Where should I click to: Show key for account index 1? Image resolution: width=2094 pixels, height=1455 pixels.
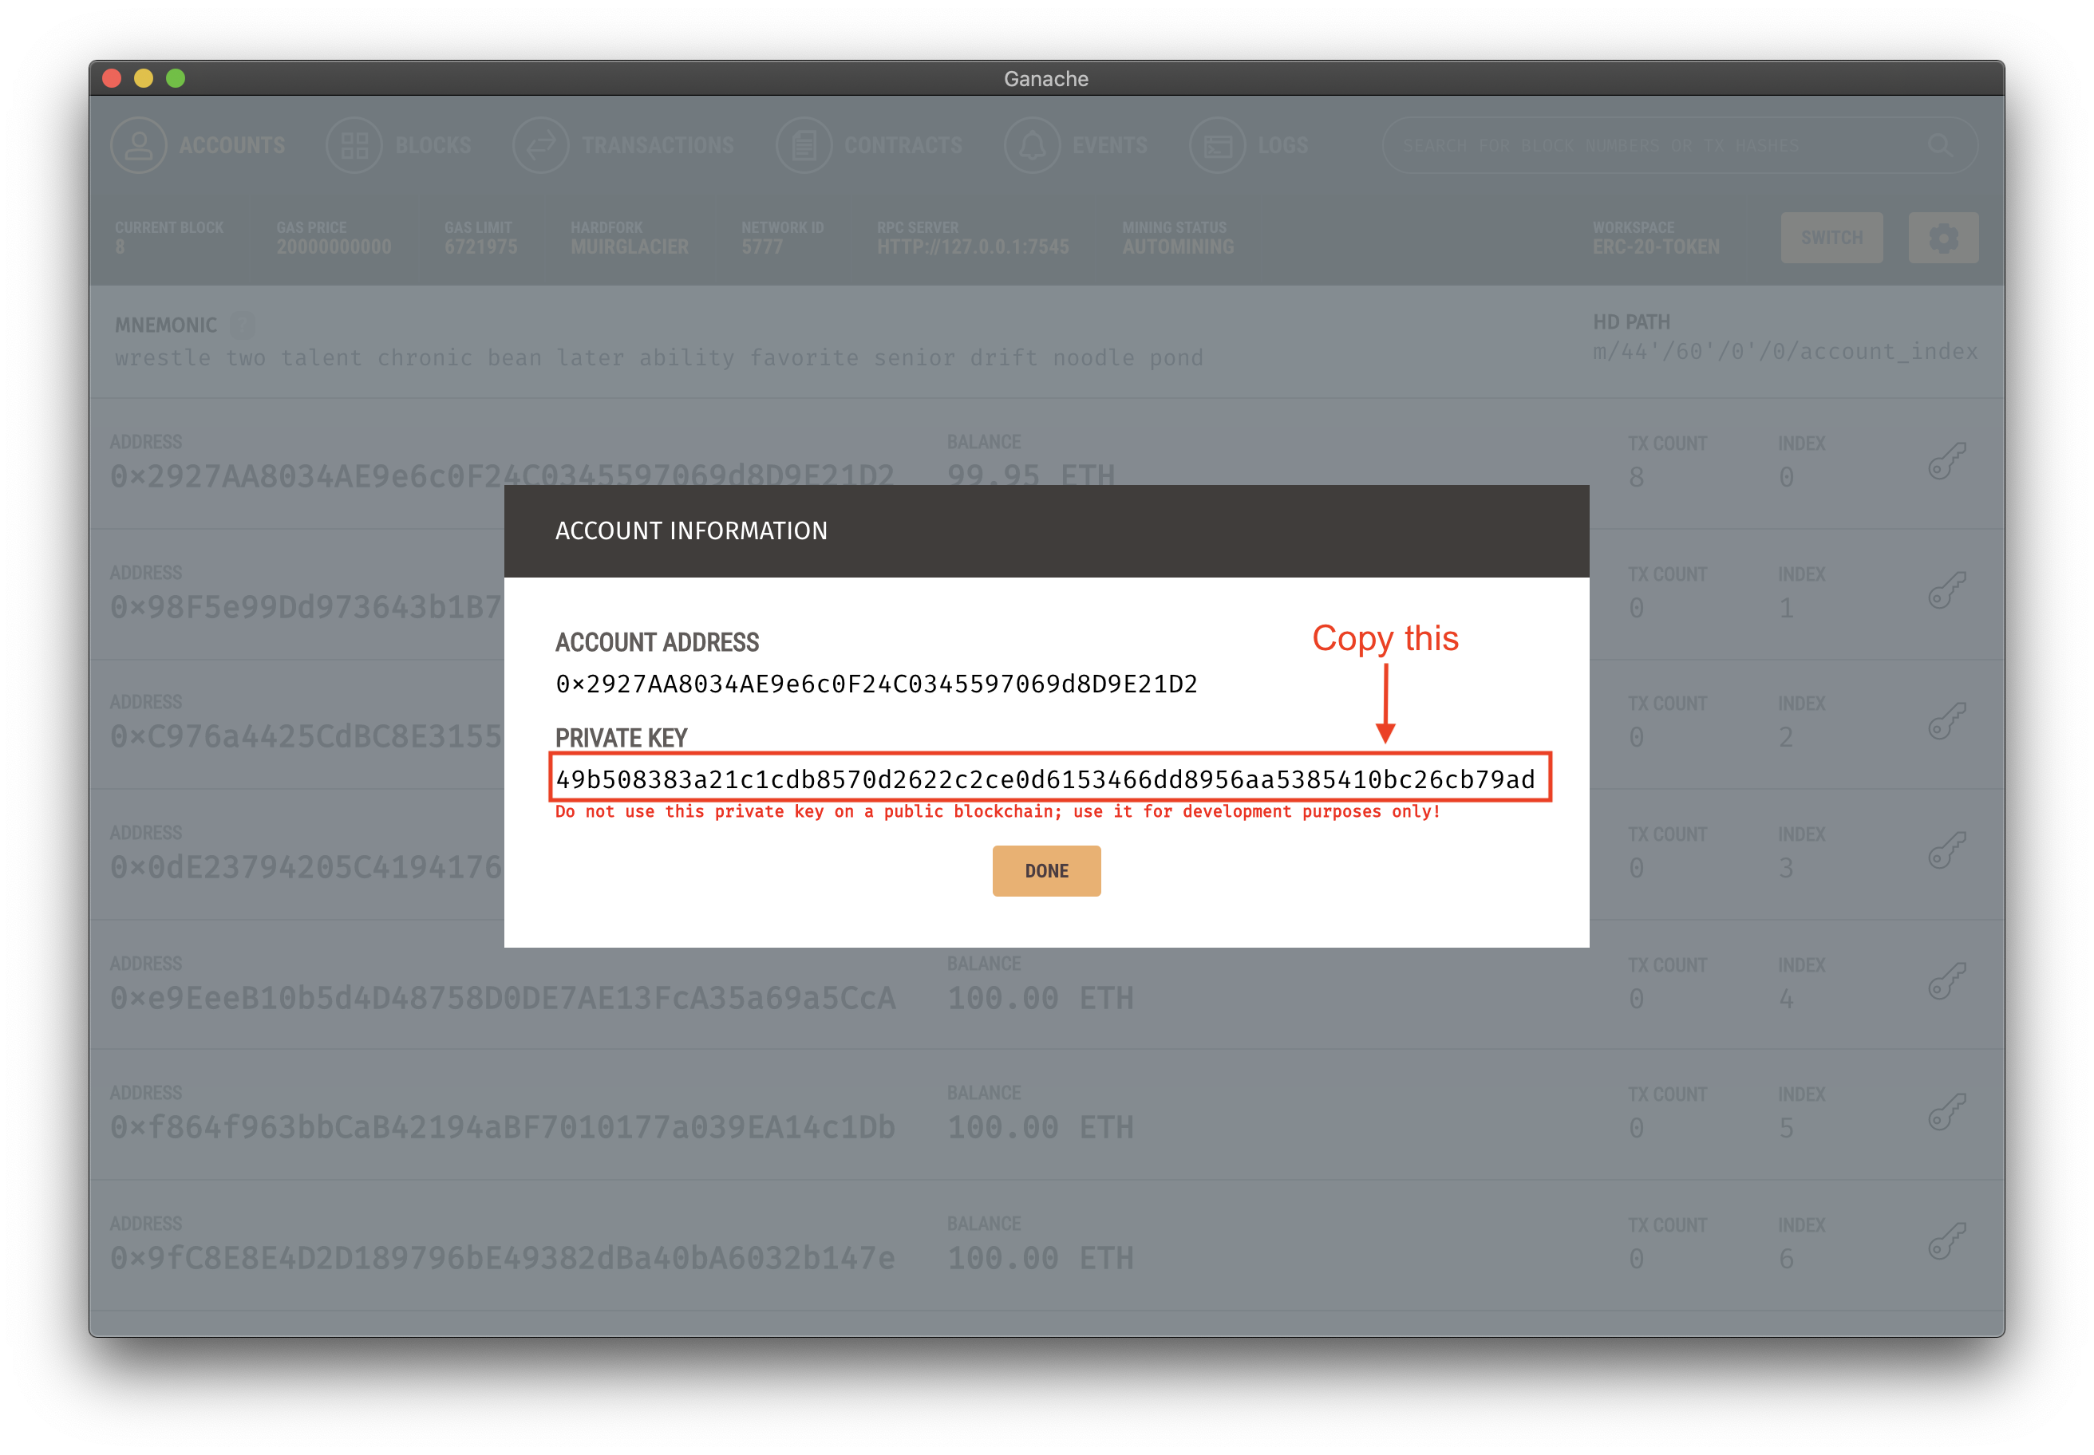point(1946,591)
